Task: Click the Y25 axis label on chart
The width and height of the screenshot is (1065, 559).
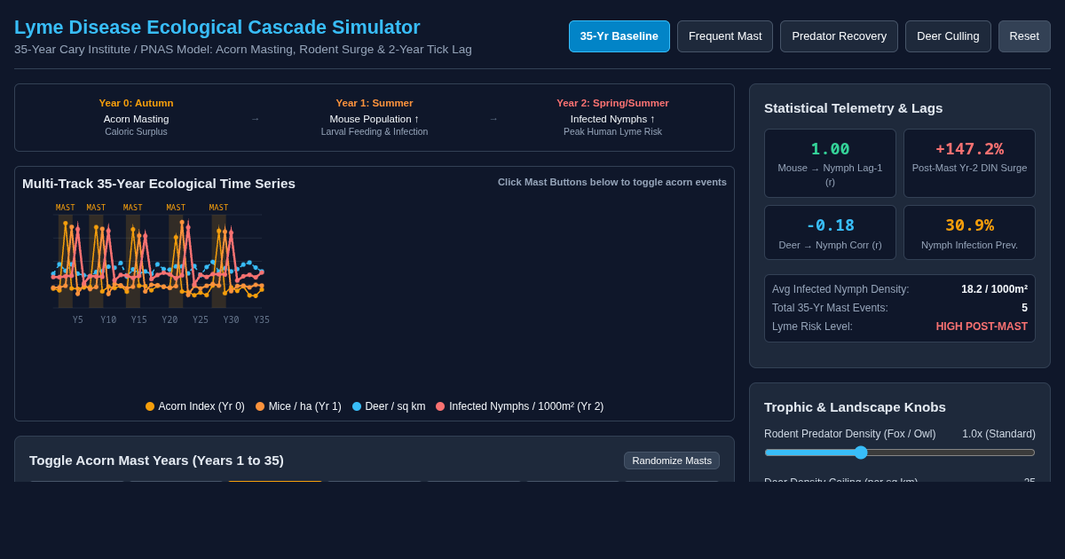Action: click(201, 320)
